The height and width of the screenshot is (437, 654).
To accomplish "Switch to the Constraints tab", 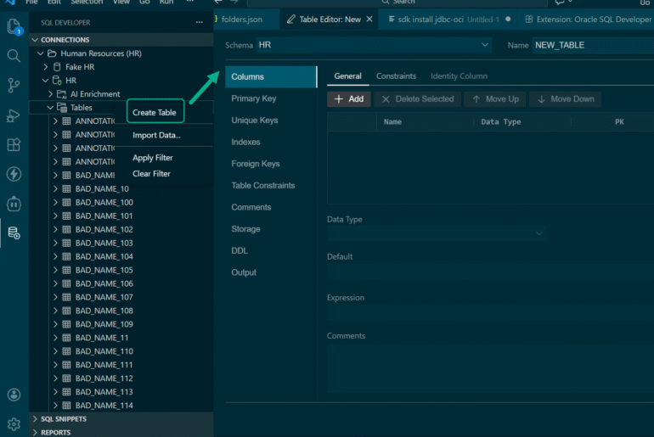I will coord(396,76).
